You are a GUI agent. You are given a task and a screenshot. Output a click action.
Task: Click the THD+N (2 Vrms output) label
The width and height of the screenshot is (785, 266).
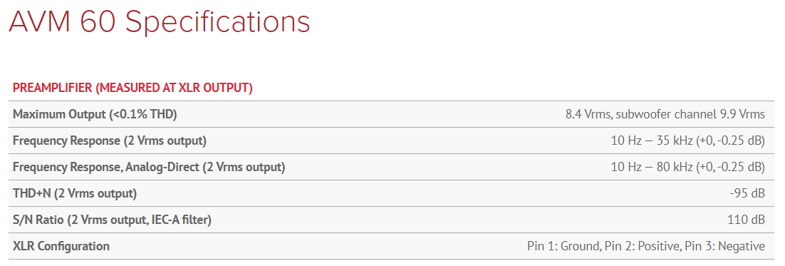[75, 193]
